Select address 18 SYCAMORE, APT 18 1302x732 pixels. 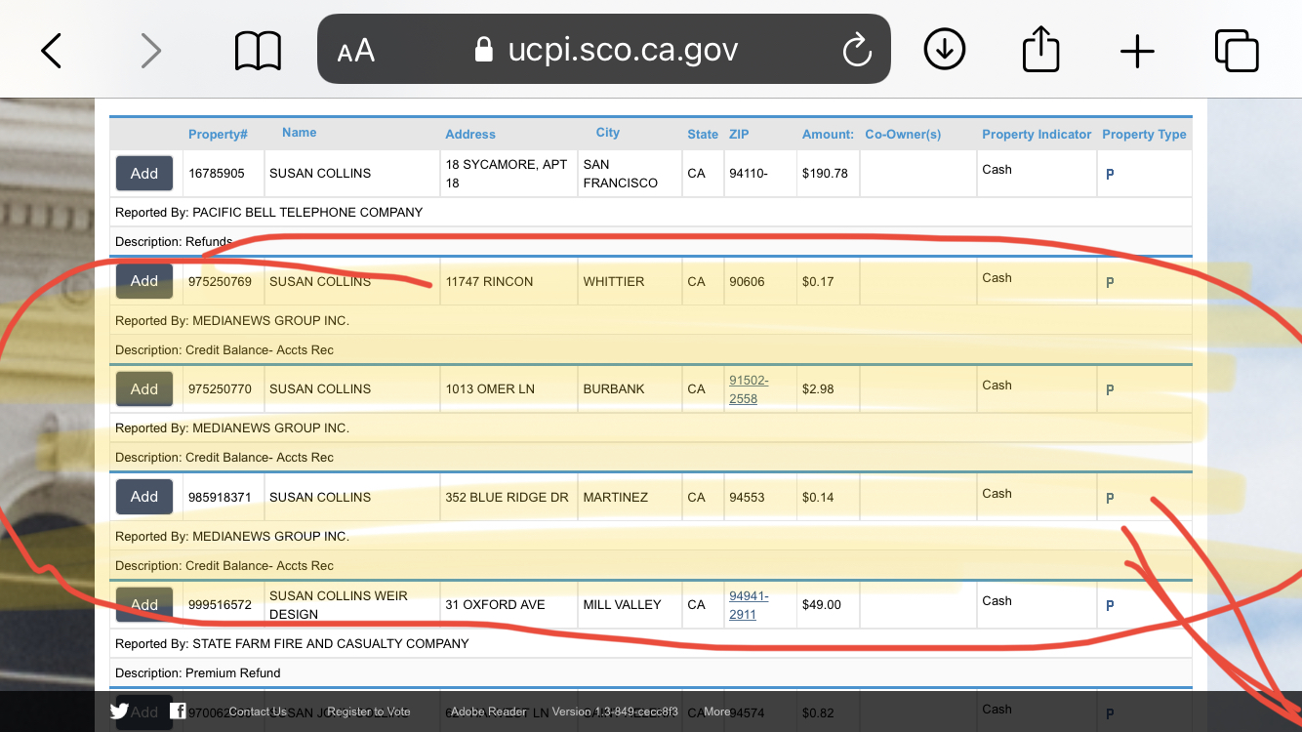click(507, 174)
